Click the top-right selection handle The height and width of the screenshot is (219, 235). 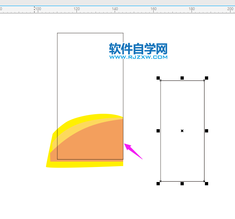207,78
